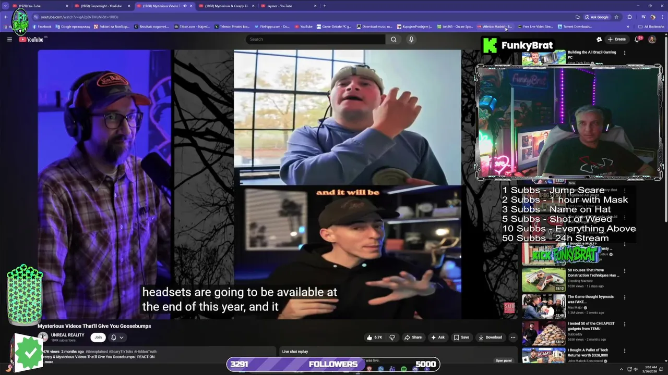Click the Join channel button
Viewport: 668px width, 375px height.
pyautogui.click(x=98, y=337)
